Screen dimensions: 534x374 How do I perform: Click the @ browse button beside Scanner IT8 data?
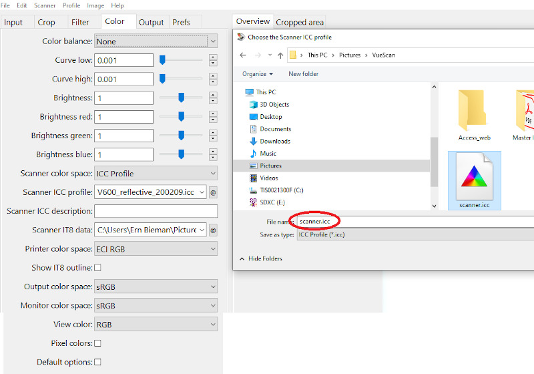click(213, 230)
